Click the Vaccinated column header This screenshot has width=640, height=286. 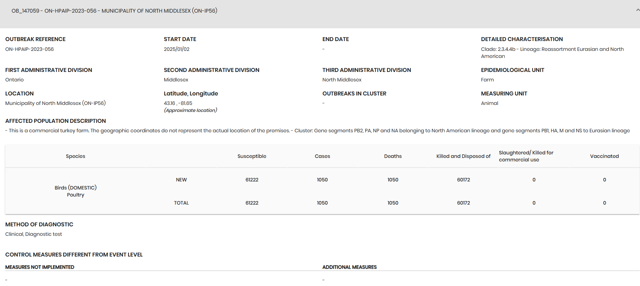(604, 156)
